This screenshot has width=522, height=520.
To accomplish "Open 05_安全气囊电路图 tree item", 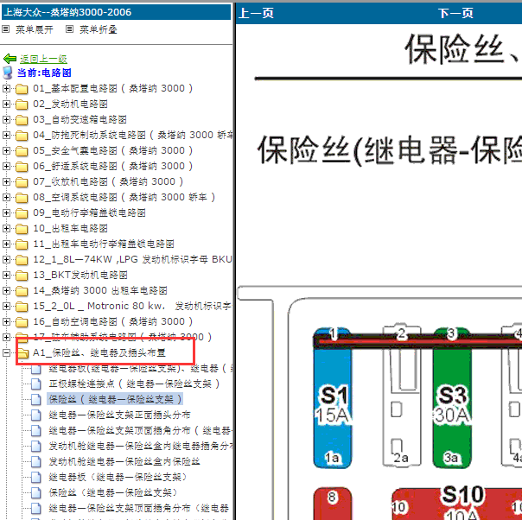I will 113,150.
